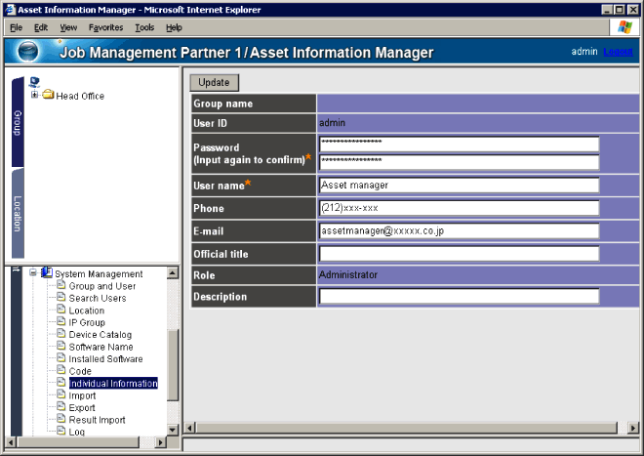Open Installed Software in the tree

[107, 359]
